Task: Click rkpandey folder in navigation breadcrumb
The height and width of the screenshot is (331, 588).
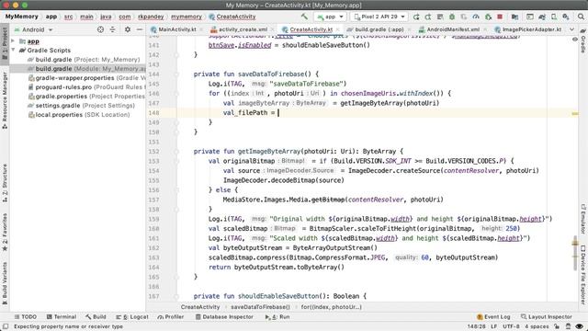Action: (x=151, y=17)
